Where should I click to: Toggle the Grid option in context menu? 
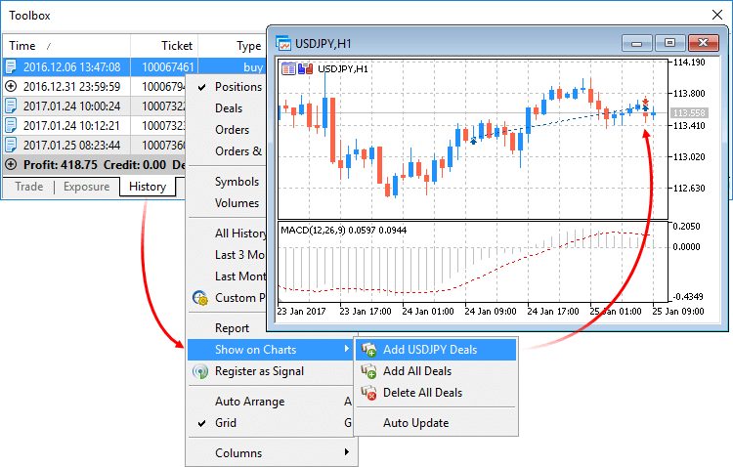270,423
